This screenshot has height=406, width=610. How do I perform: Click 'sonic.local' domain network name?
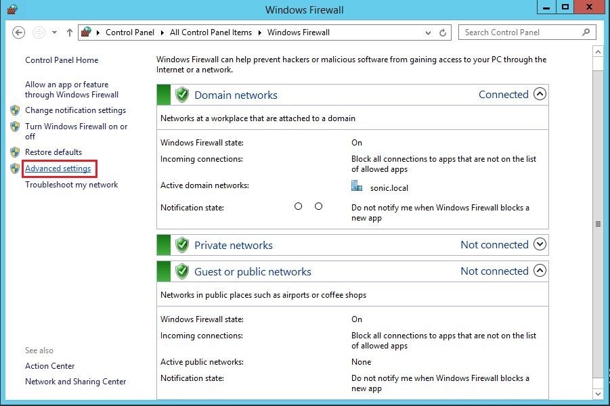389,188
